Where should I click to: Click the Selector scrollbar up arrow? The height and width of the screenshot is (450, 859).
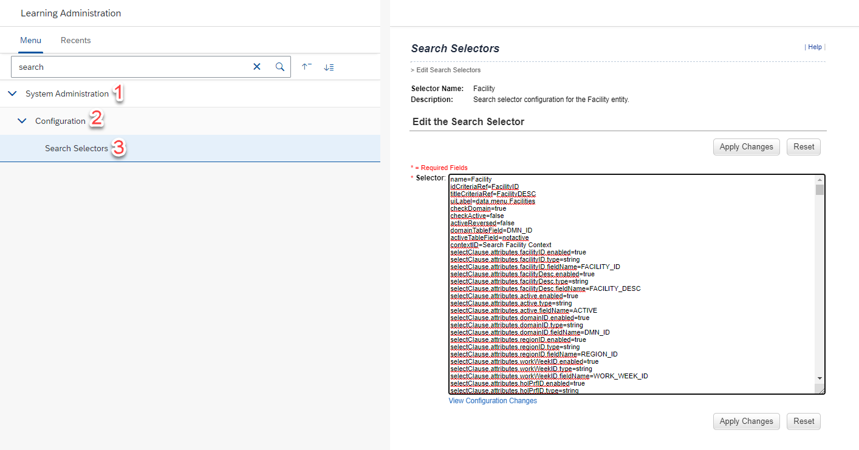coord(820,180)
